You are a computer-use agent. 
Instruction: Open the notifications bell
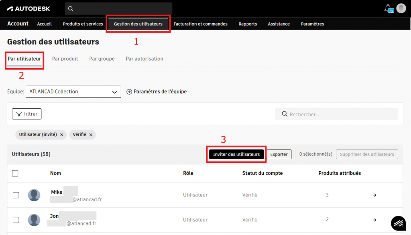pos(388,8)
